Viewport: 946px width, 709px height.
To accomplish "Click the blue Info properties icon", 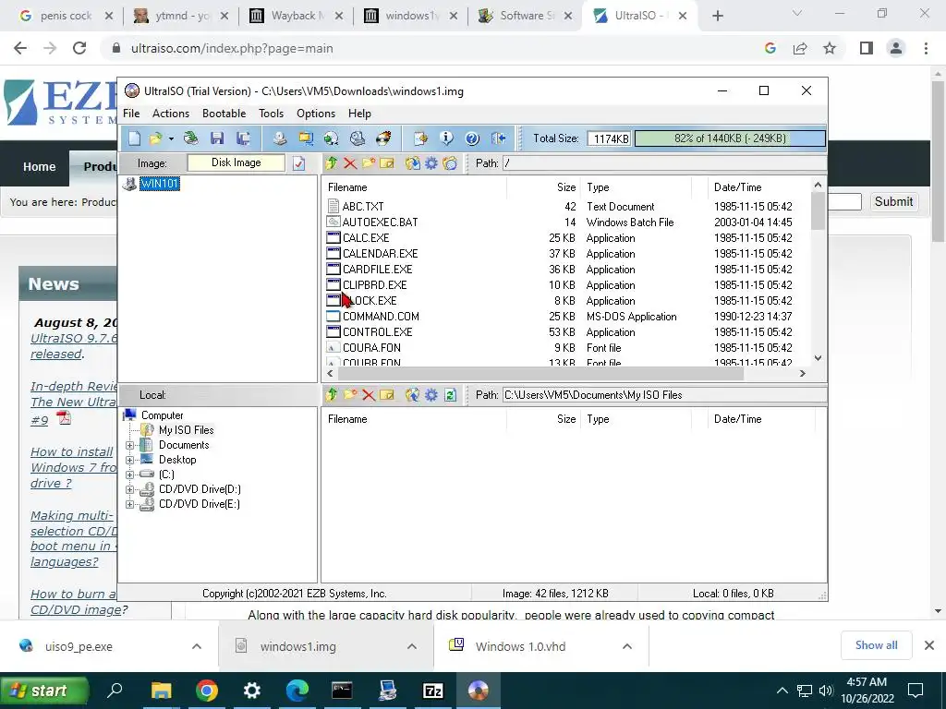I will (446, 138).
